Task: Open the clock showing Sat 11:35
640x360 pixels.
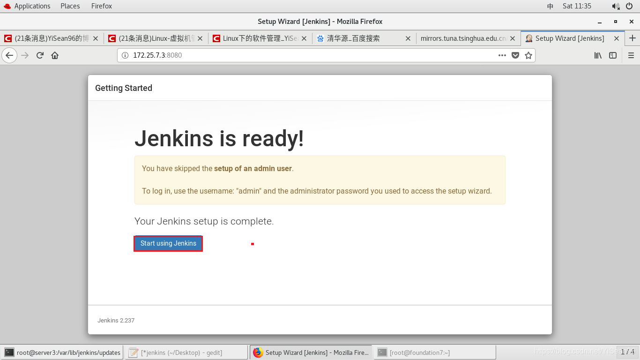Action: pyautogui.click(x=577, y=6)
